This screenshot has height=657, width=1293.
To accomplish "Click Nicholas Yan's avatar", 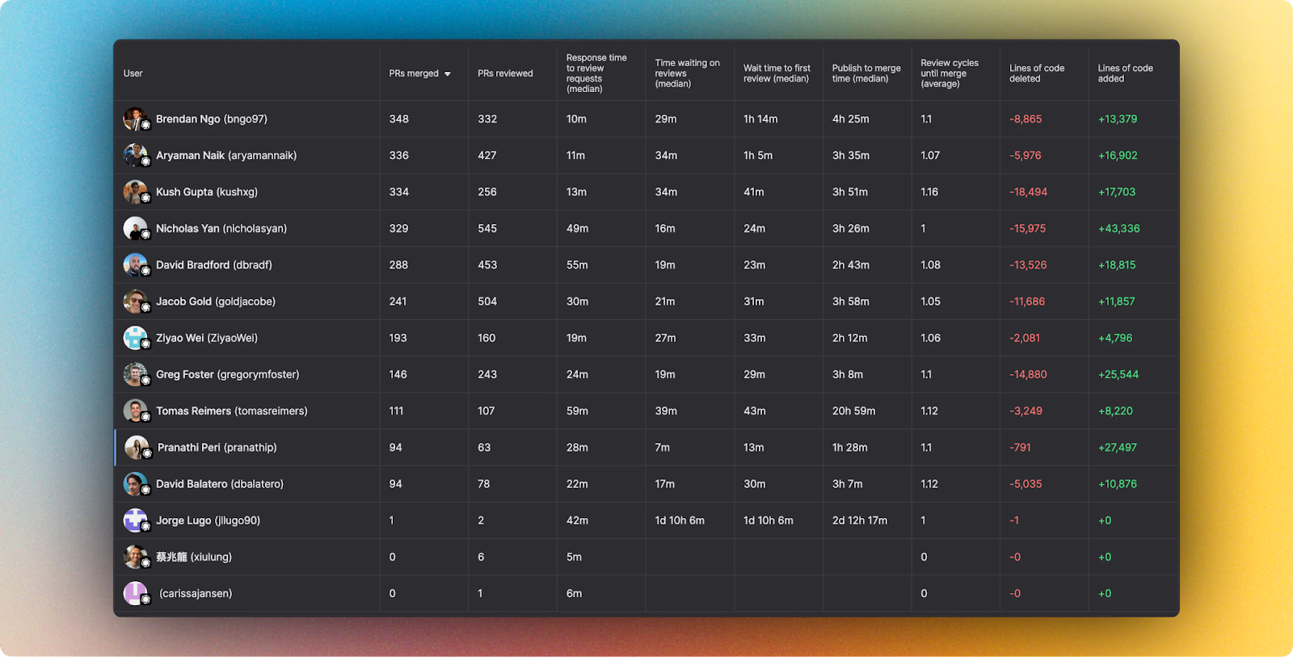I will click(x=136, y=229).
